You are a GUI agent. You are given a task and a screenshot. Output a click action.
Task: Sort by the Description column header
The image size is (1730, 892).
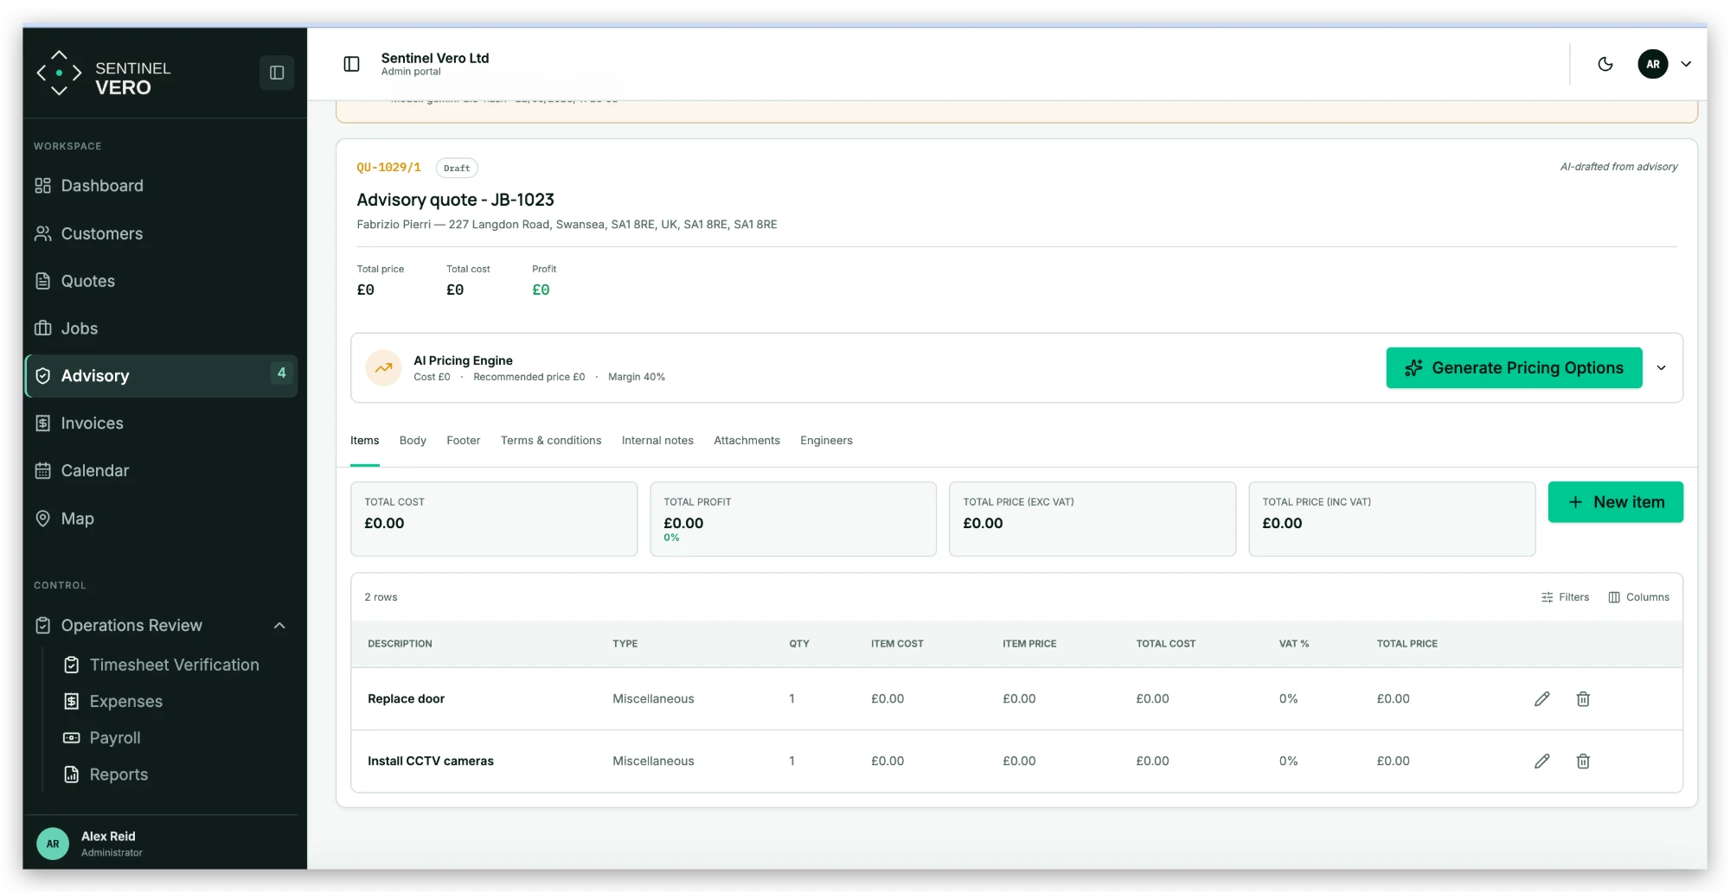(400, 644)
